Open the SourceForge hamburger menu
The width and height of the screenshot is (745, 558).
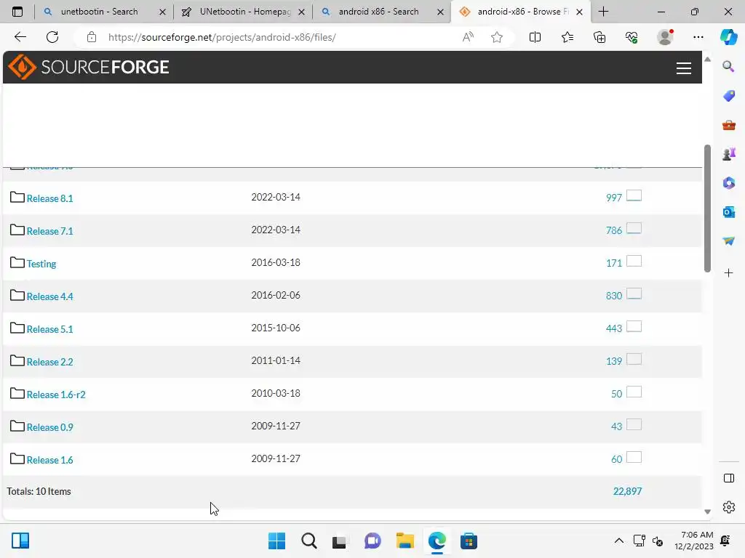point(683,68)
